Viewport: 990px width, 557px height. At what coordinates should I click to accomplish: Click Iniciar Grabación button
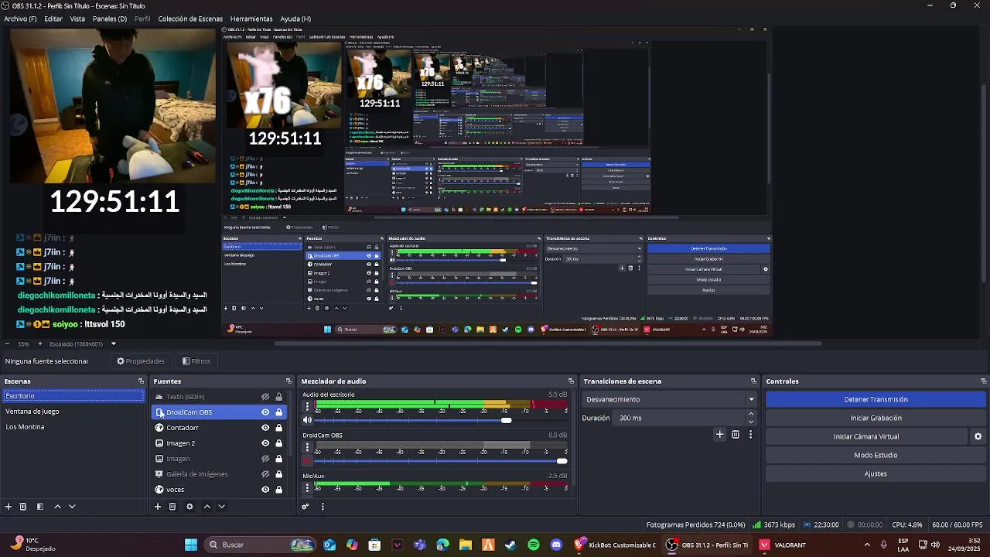pos(876,419)
